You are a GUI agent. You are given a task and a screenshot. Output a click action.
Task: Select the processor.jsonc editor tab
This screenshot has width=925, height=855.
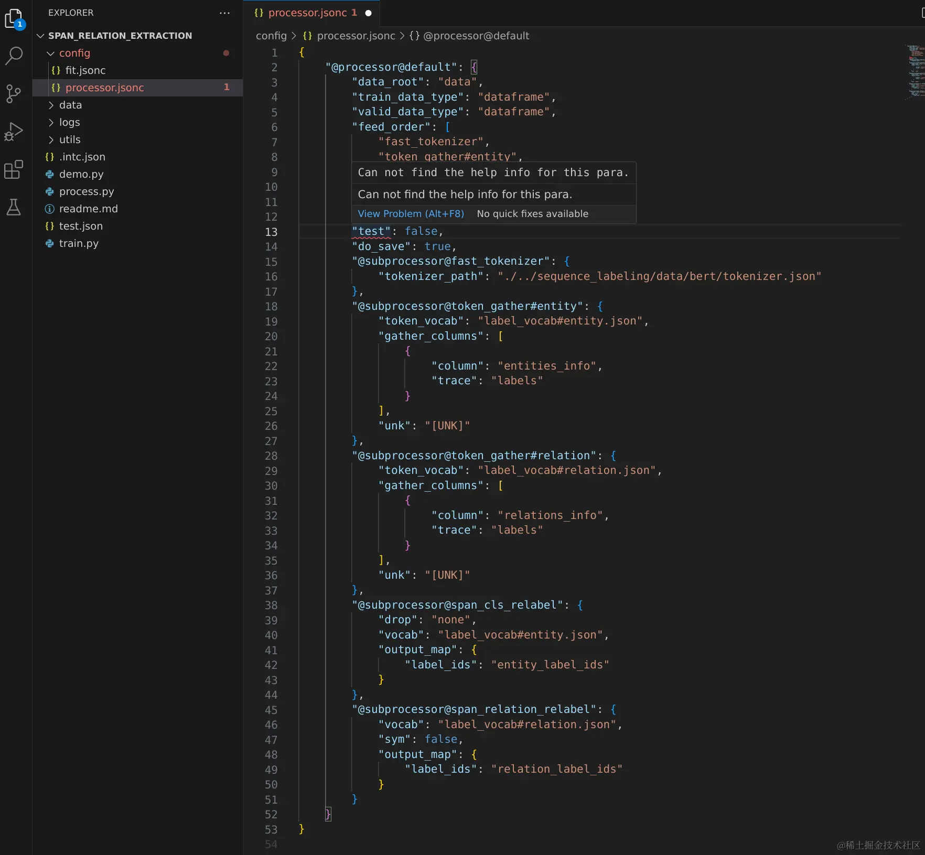pos(307,13)
